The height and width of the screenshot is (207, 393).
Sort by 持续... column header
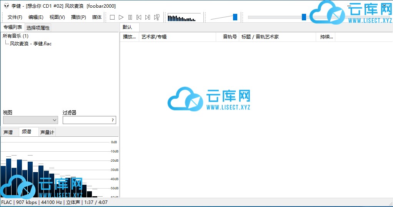coord(326,37)
